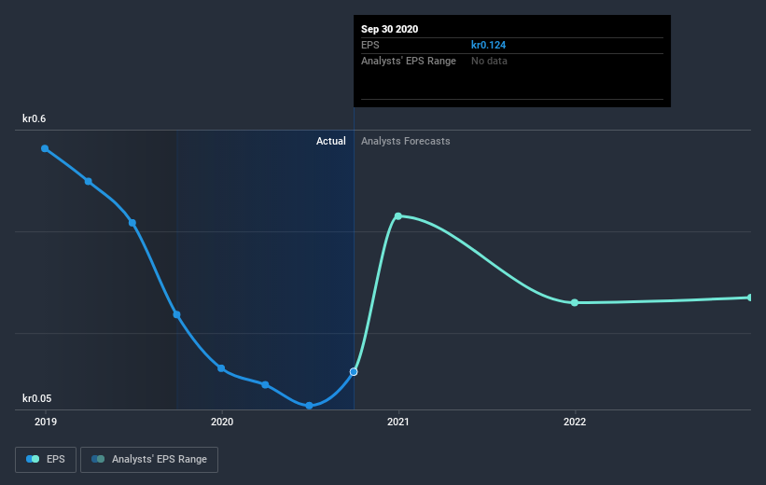Select the Sep 30 2020 highlighted data point

click(x=354, y=372)
